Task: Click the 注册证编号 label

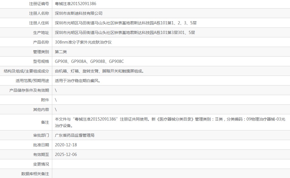Action: click(39, 4)
